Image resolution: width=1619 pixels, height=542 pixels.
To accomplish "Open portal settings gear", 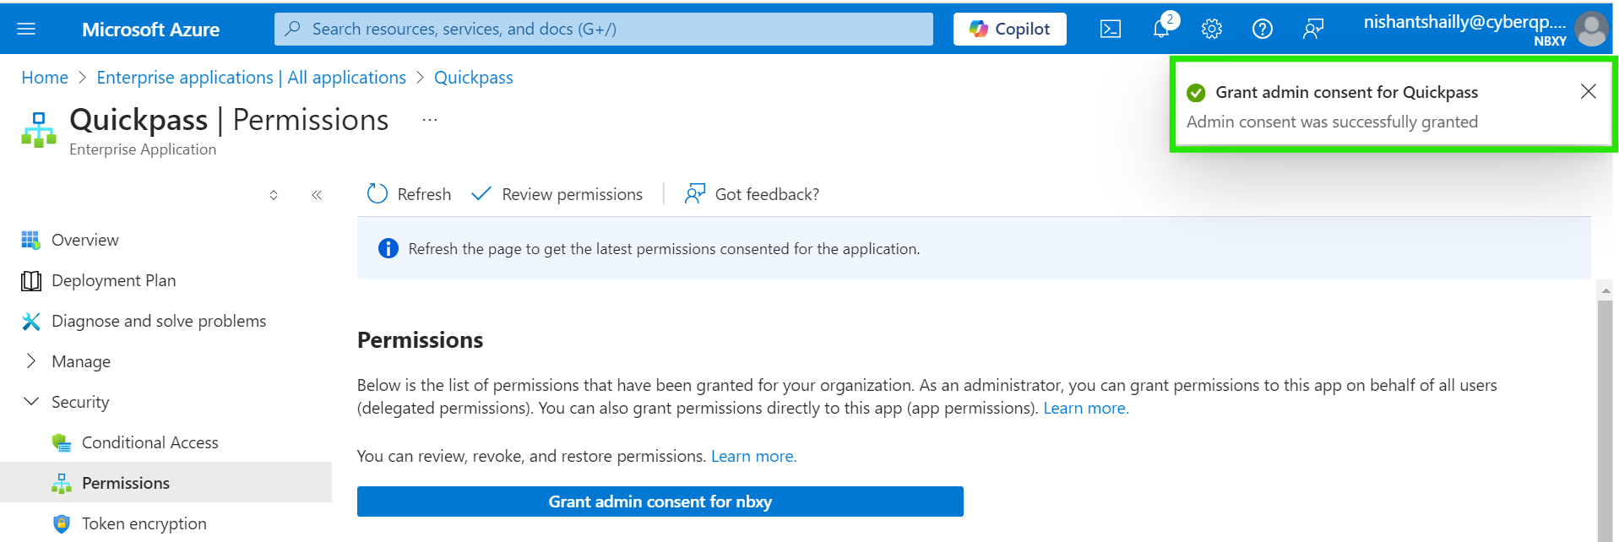I will pyautogui.click(x=1212, y=29).
